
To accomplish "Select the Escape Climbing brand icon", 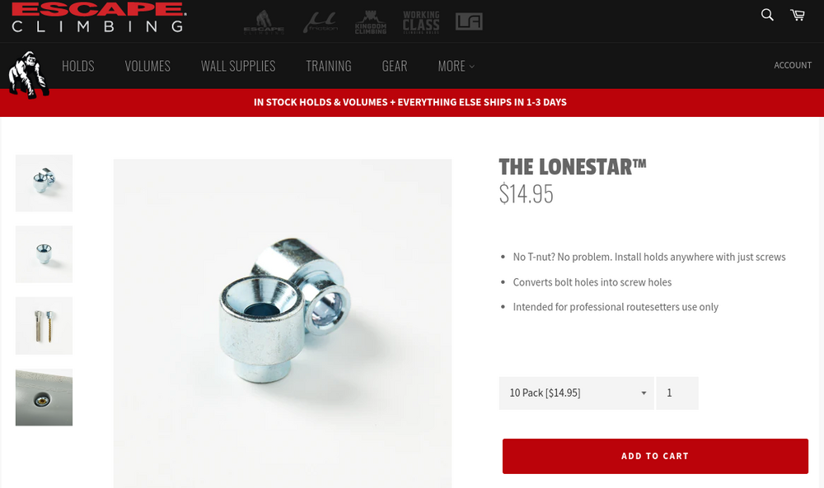I will (x=264, y=22).
